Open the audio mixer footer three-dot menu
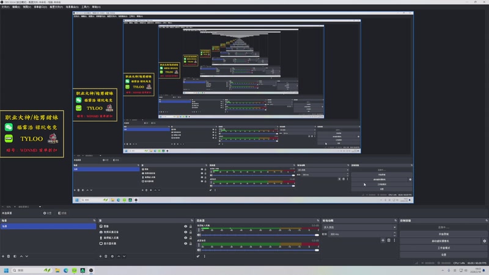The image size is (489, 275). [205, 256]
